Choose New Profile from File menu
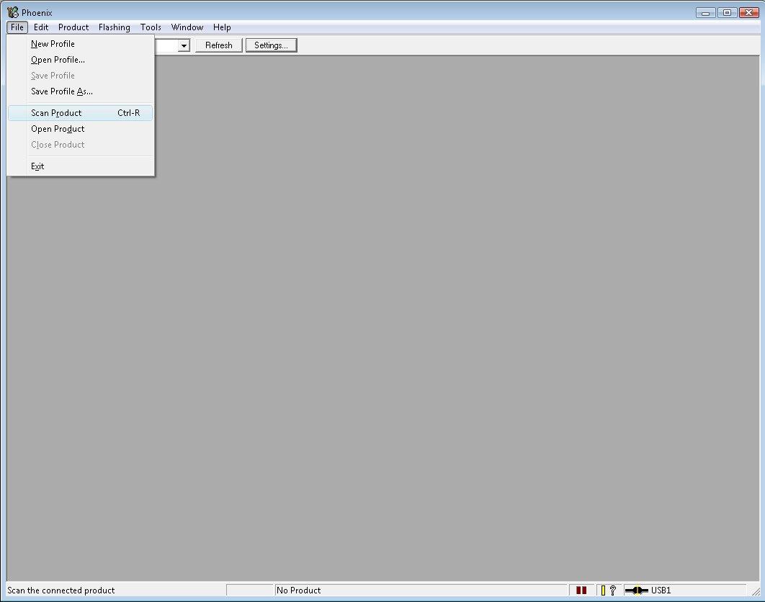This screenshot has width=765, height=602. [53, 44]
